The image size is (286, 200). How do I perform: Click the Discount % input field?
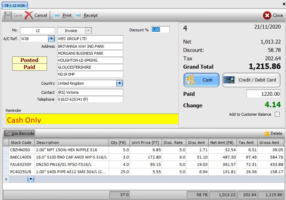point(160,30)
